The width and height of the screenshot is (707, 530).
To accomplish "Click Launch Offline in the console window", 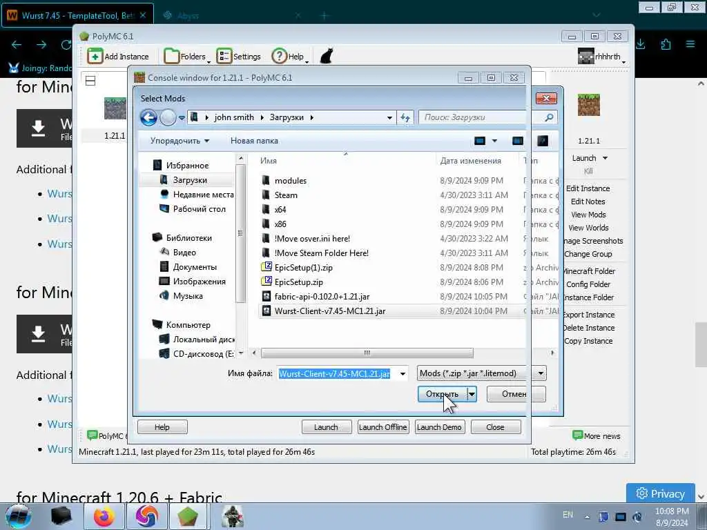I will pos(383,426).
